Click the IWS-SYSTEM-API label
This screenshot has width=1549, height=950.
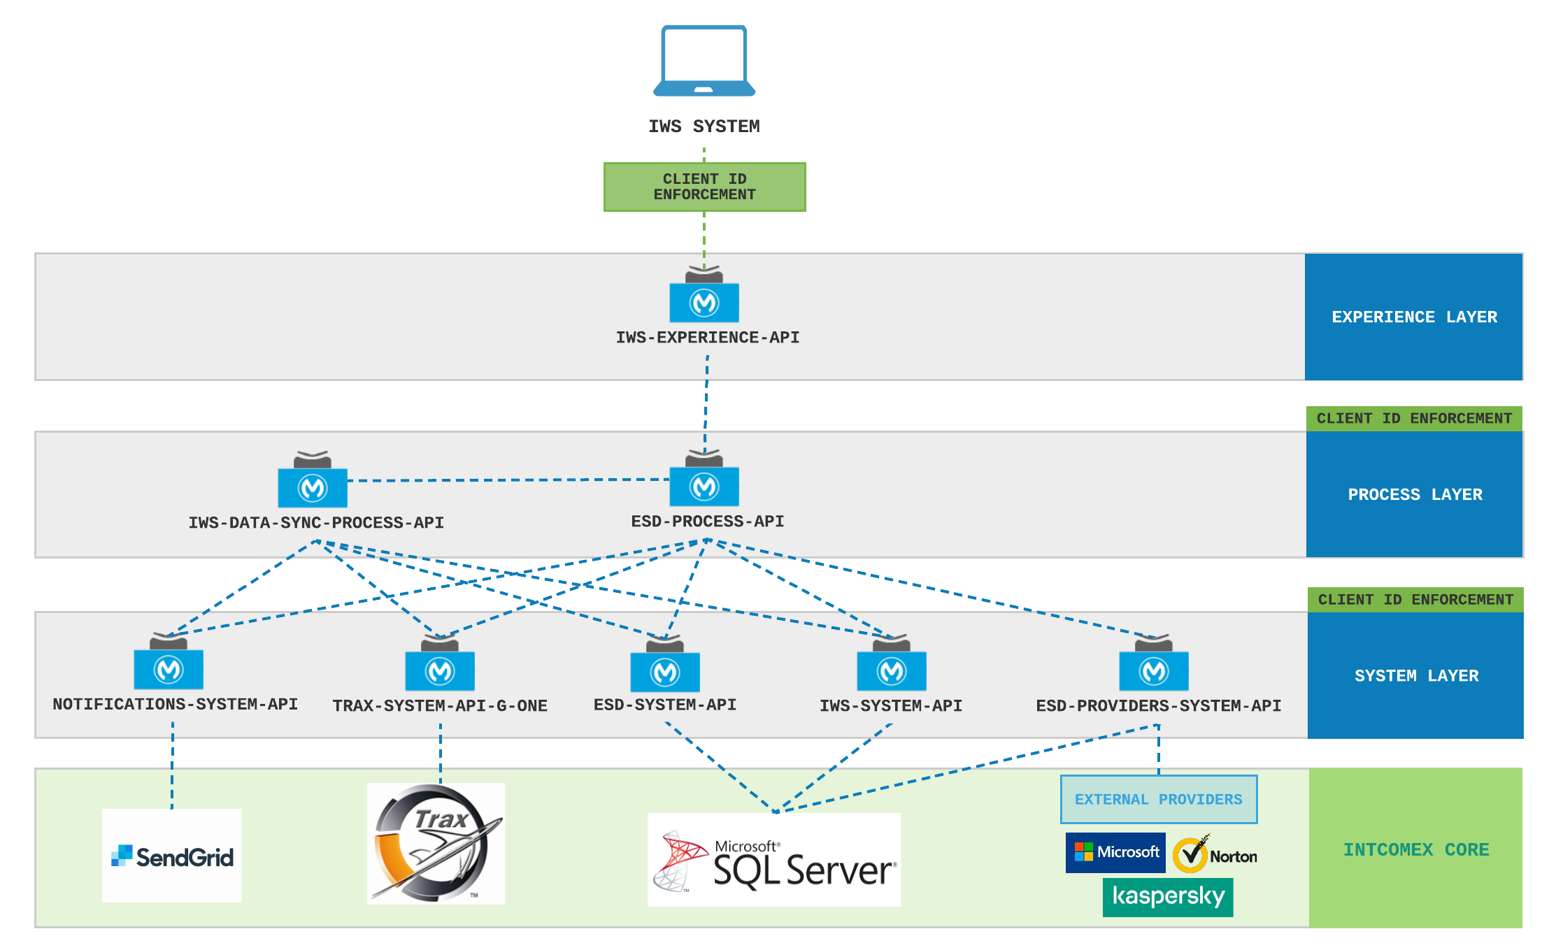point(892,706)
